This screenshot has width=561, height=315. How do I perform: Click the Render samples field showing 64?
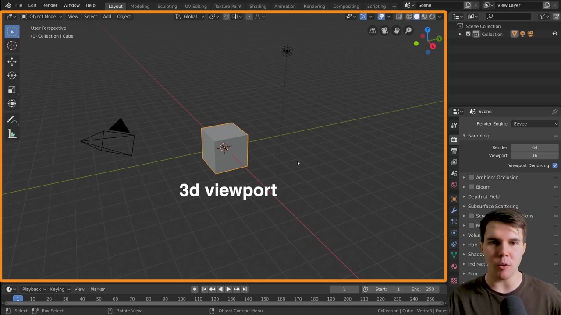pyautogui.click(x=535, y=147)
